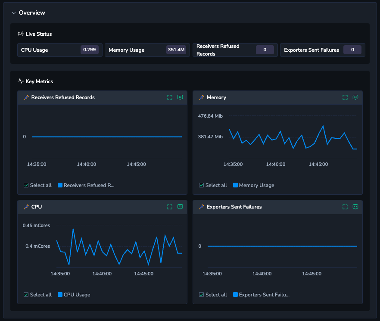
Task: Toggle Select all checkbox in CPU chart
Action: (x=26, y=295)
